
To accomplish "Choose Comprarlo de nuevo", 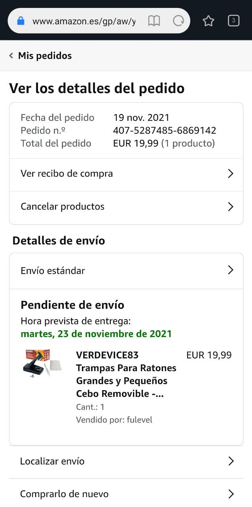I will pyautogui.click(x=64, y=494).
